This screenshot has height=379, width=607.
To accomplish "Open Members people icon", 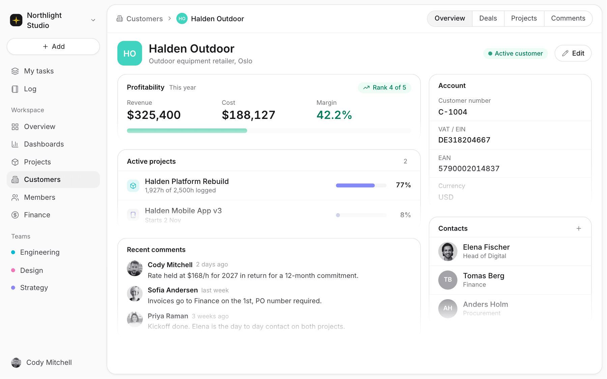I will (x=15, y=197).
